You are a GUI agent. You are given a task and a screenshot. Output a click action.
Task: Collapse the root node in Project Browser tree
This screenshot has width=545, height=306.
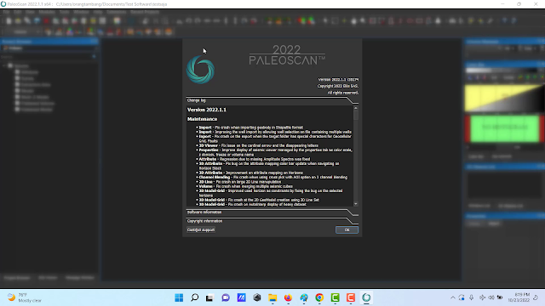[4, 65]
